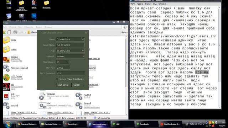This screenshot has height=128, width=228.
Task: Click Мой компьютер in Explorer status bar
Action: tap(102, 118)
